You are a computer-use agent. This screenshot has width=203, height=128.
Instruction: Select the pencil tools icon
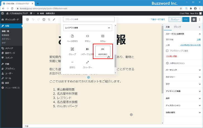(x=54, y=19)
